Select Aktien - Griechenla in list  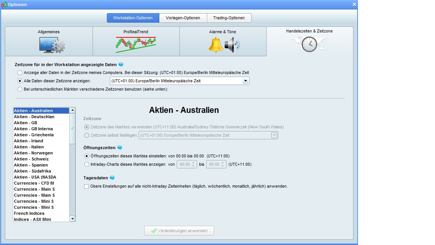(x=41, y=135)
